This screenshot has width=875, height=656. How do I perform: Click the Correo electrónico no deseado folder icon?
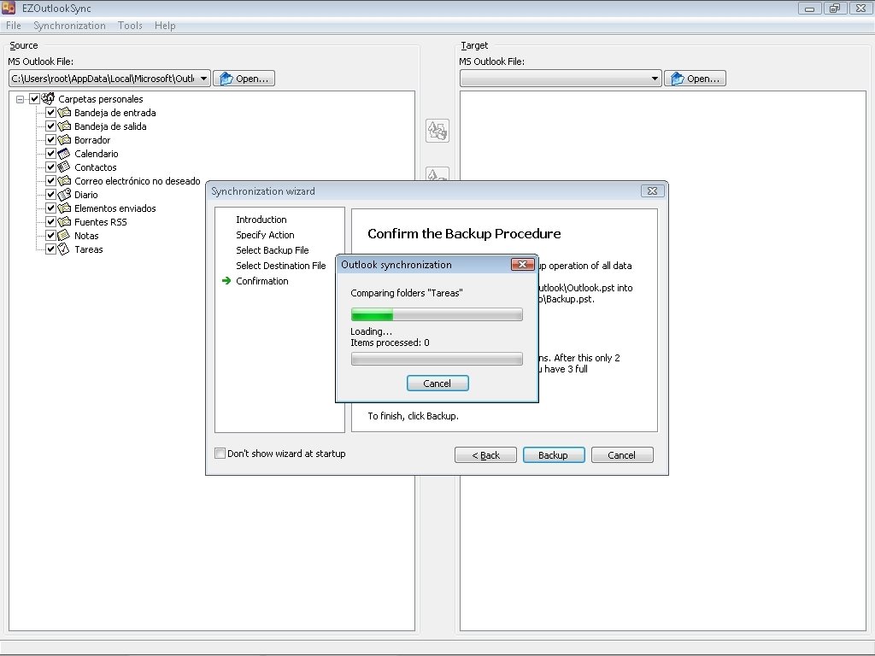[x=65, y=181]
